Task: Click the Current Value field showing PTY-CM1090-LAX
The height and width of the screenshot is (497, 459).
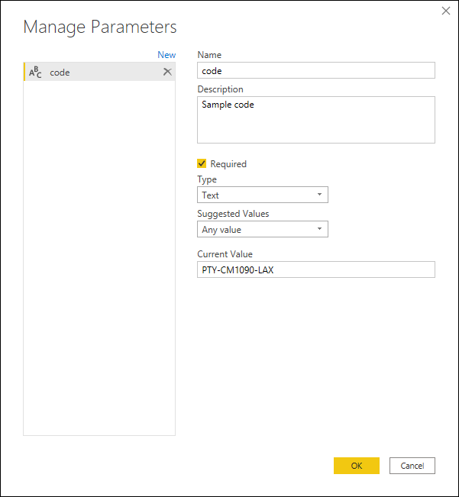Action: 316,269
